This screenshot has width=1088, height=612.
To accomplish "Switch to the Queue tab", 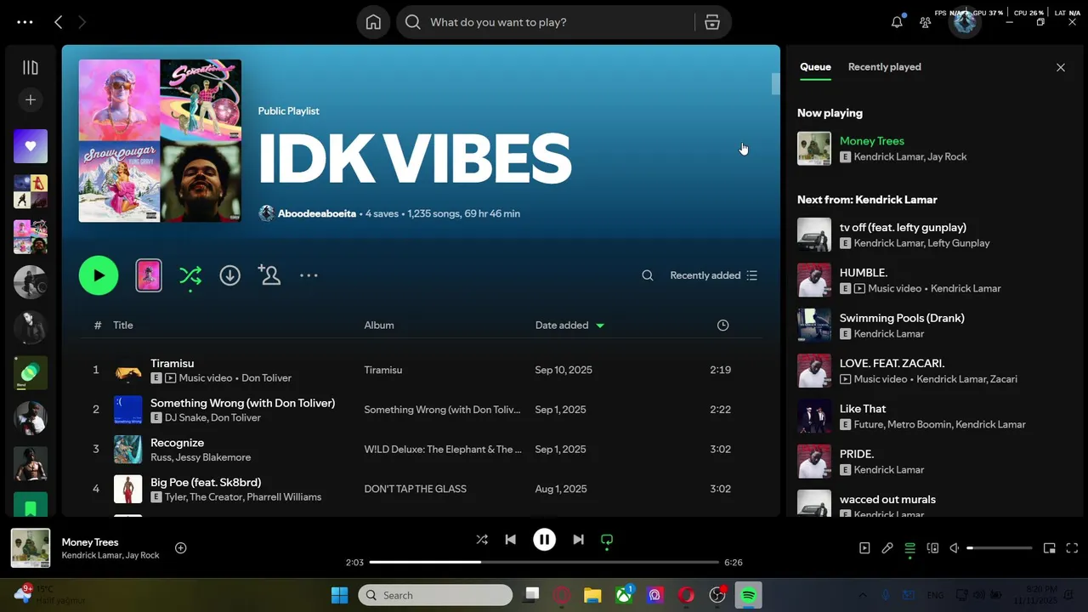I will point(815,67).
